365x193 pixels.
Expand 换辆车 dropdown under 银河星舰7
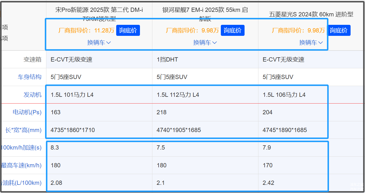click(205, 43)
